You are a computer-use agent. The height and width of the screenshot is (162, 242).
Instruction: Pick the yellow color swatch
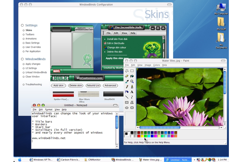pos(142,136)
